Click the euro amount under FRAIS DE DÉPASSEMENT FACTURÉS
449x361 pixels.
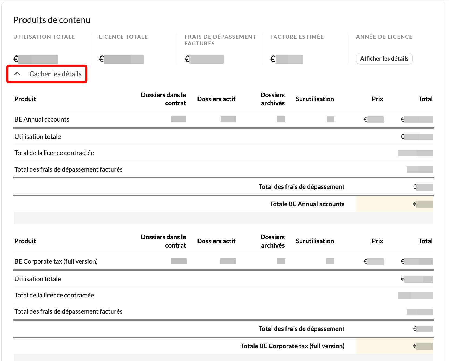click(x=204, y=59)
